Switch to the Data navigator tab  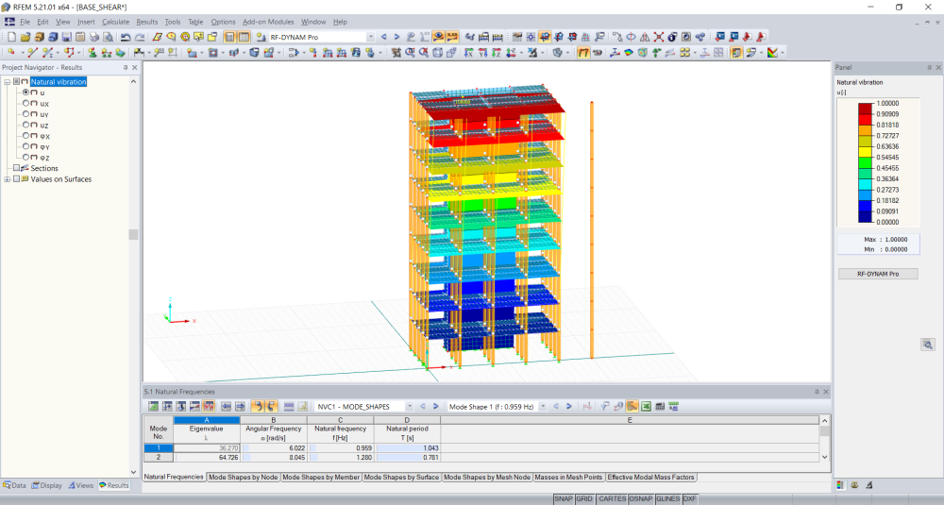[14, 485]
